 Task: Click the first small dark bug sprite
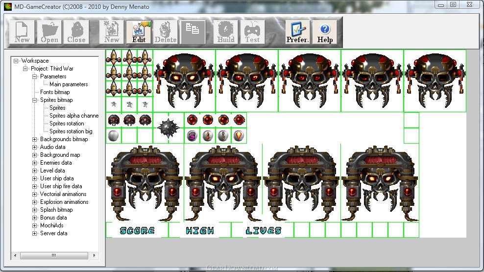pos(114,120)
